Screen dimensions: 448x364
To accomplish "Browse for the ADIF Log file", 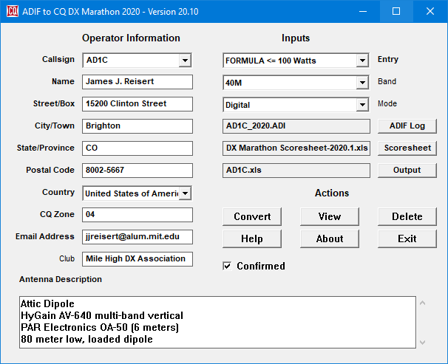I will tap(407, 126).
